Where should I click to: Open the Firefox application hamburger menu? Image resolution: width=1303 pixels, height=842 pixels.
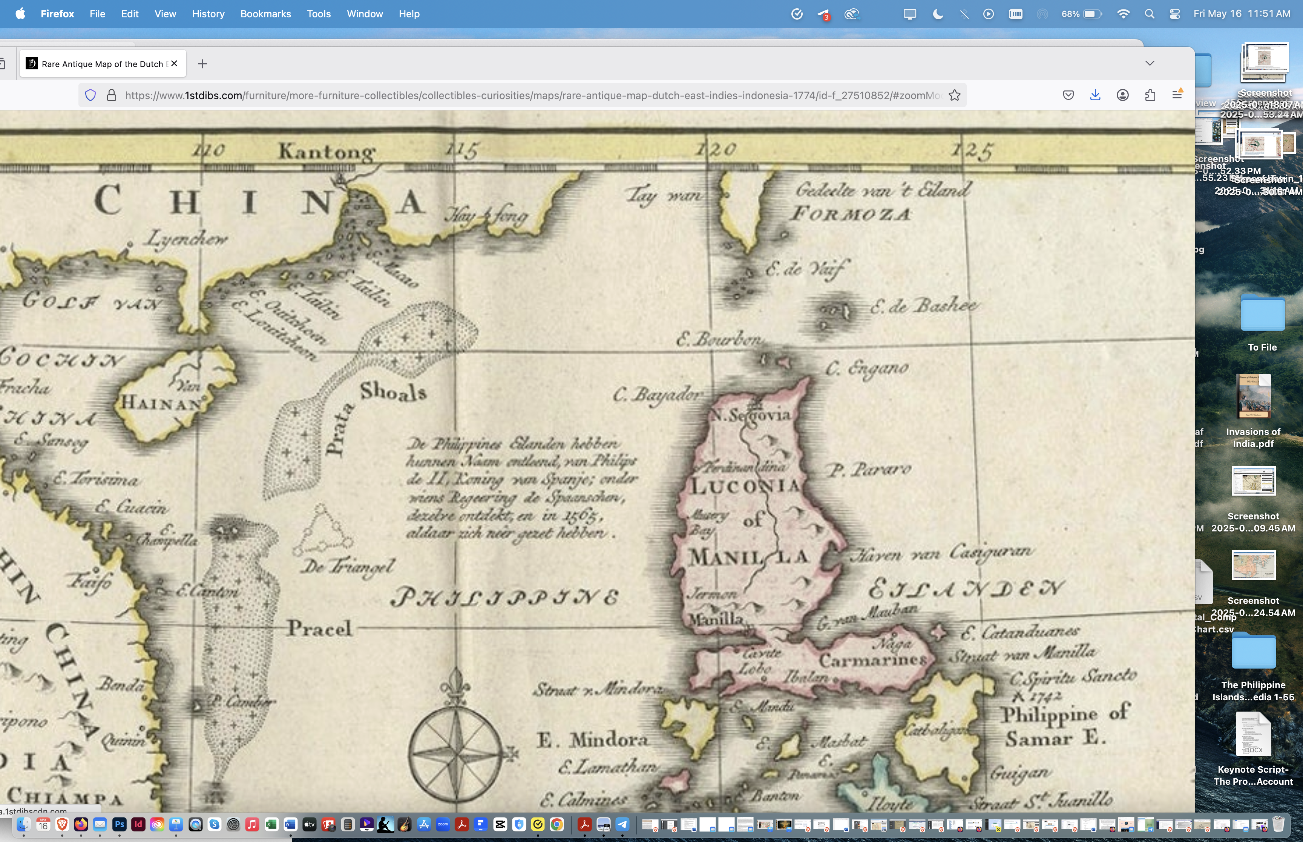1177,95
